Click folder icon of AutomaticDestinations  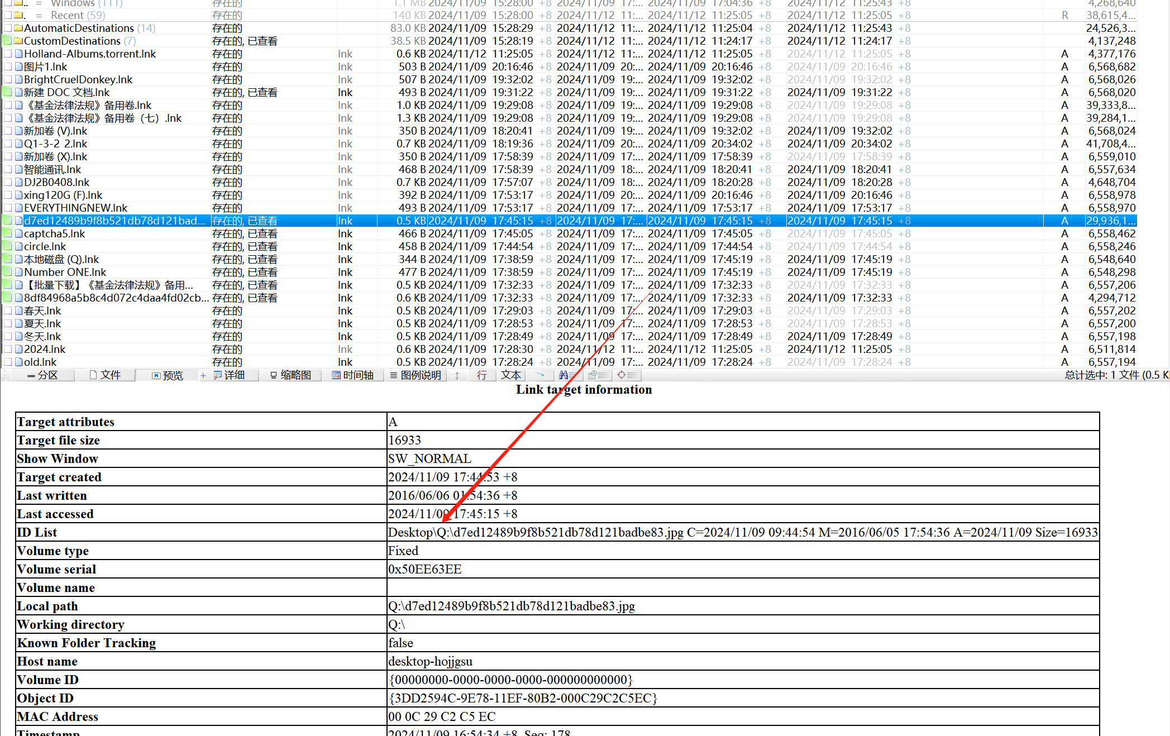(x=18, y=28)
